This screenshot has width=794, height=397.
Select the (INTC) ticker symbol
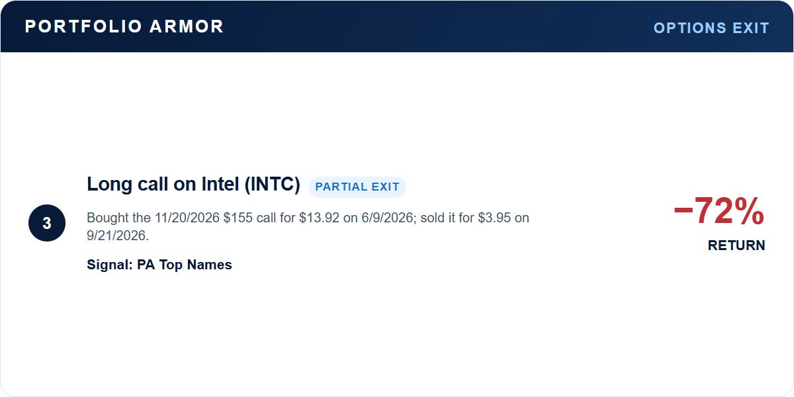(x=272, y=185)
